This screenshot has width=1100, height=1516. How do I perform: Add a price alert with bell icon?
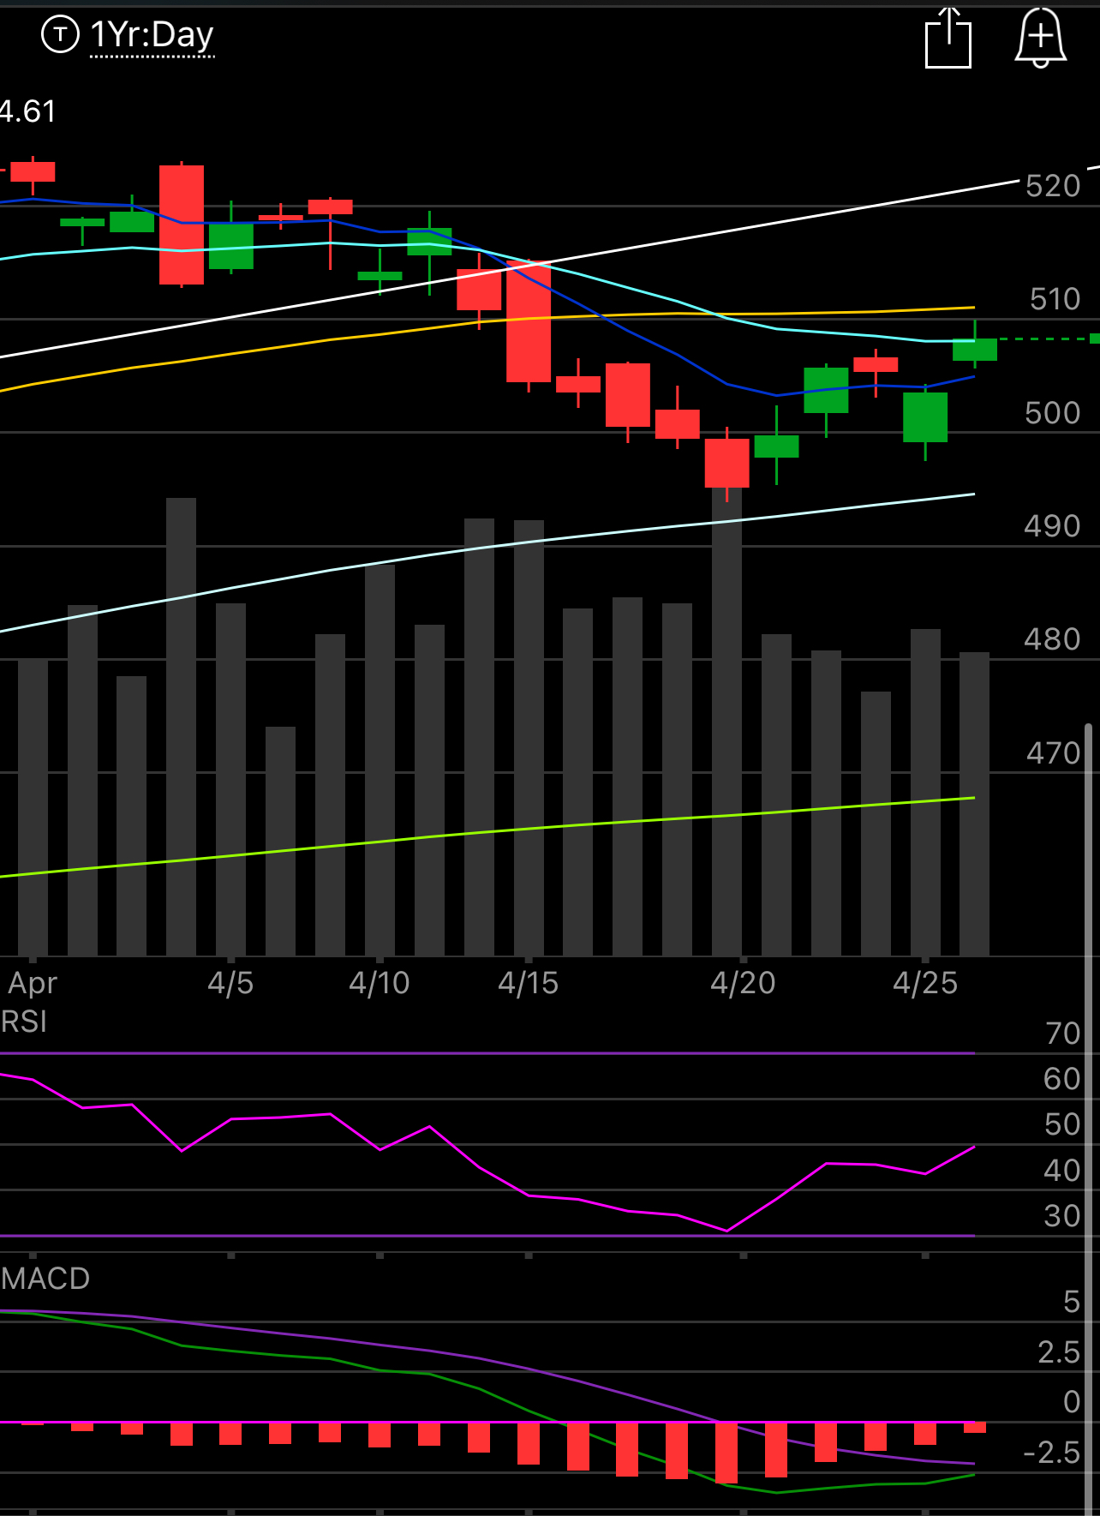[x=1040, y=37]
